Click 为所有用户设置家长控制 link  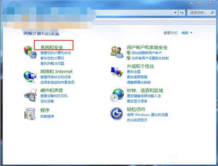pos(150,58)
